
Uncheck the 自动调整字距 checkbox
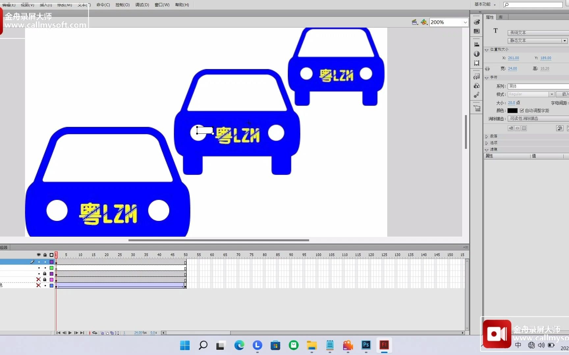[522, 110]
